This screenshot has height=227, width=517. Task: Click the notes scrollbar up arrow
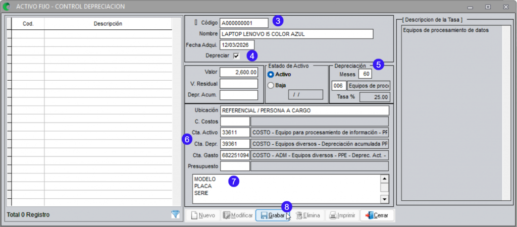pos(384,179)
